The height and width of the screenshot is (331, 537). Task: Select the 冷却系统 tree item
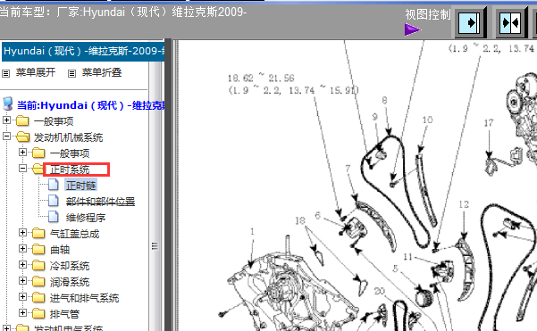pyautogui.click(x=70, y=266)
